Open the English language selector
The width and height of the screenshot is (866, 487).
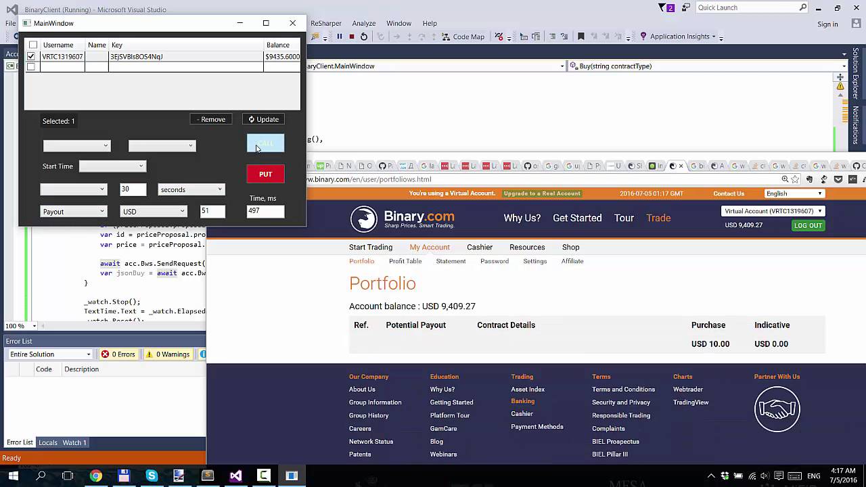[x=794, y=193]
